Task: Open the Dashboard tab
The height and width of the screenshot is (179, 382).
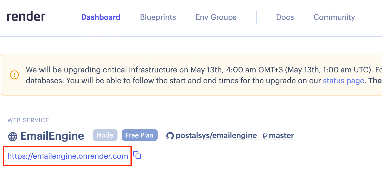Action: pyautogui.click(x=101, y=17)
